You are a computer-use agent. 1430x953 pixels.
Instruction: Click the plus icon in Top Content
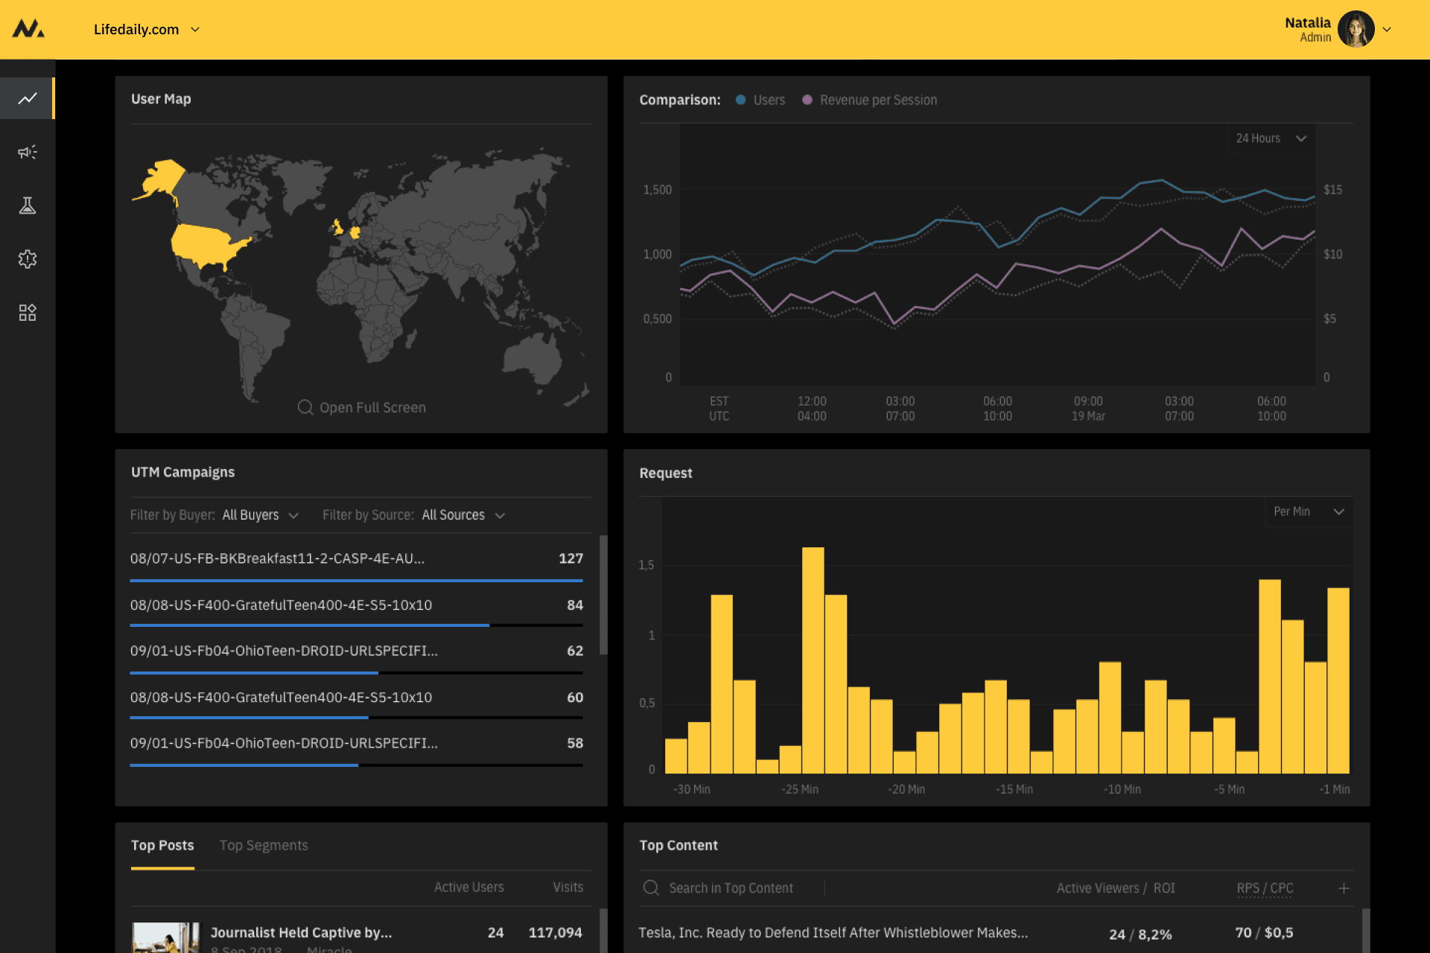[1344, 888]
